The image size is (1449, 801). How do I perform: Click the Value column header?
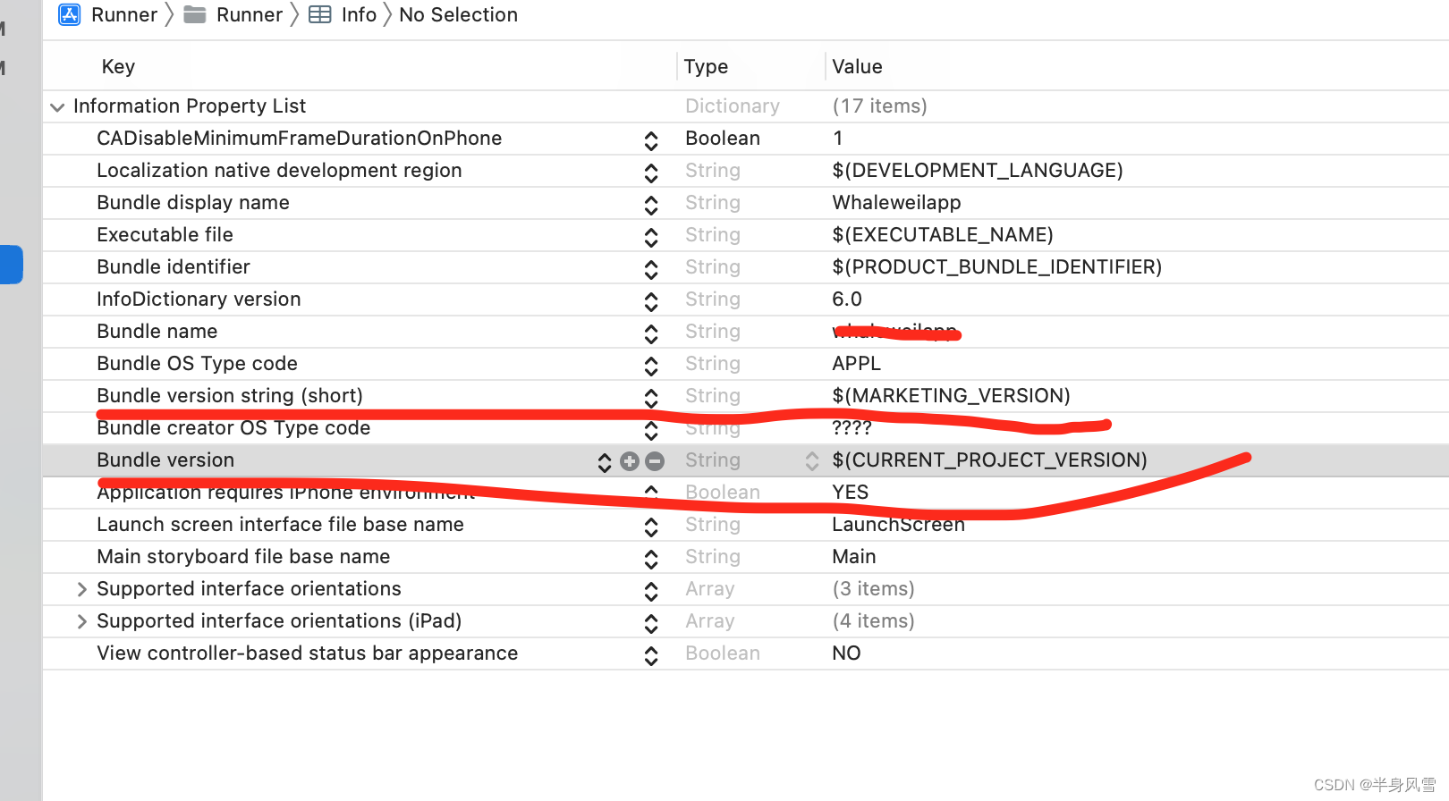[857, 67]
